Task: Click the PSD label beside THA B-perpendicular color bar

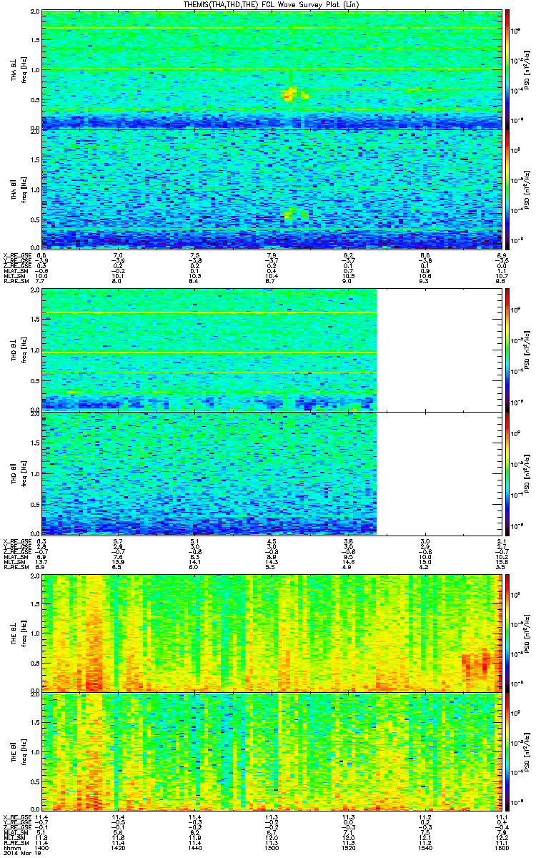Action: tap(527, 70)
